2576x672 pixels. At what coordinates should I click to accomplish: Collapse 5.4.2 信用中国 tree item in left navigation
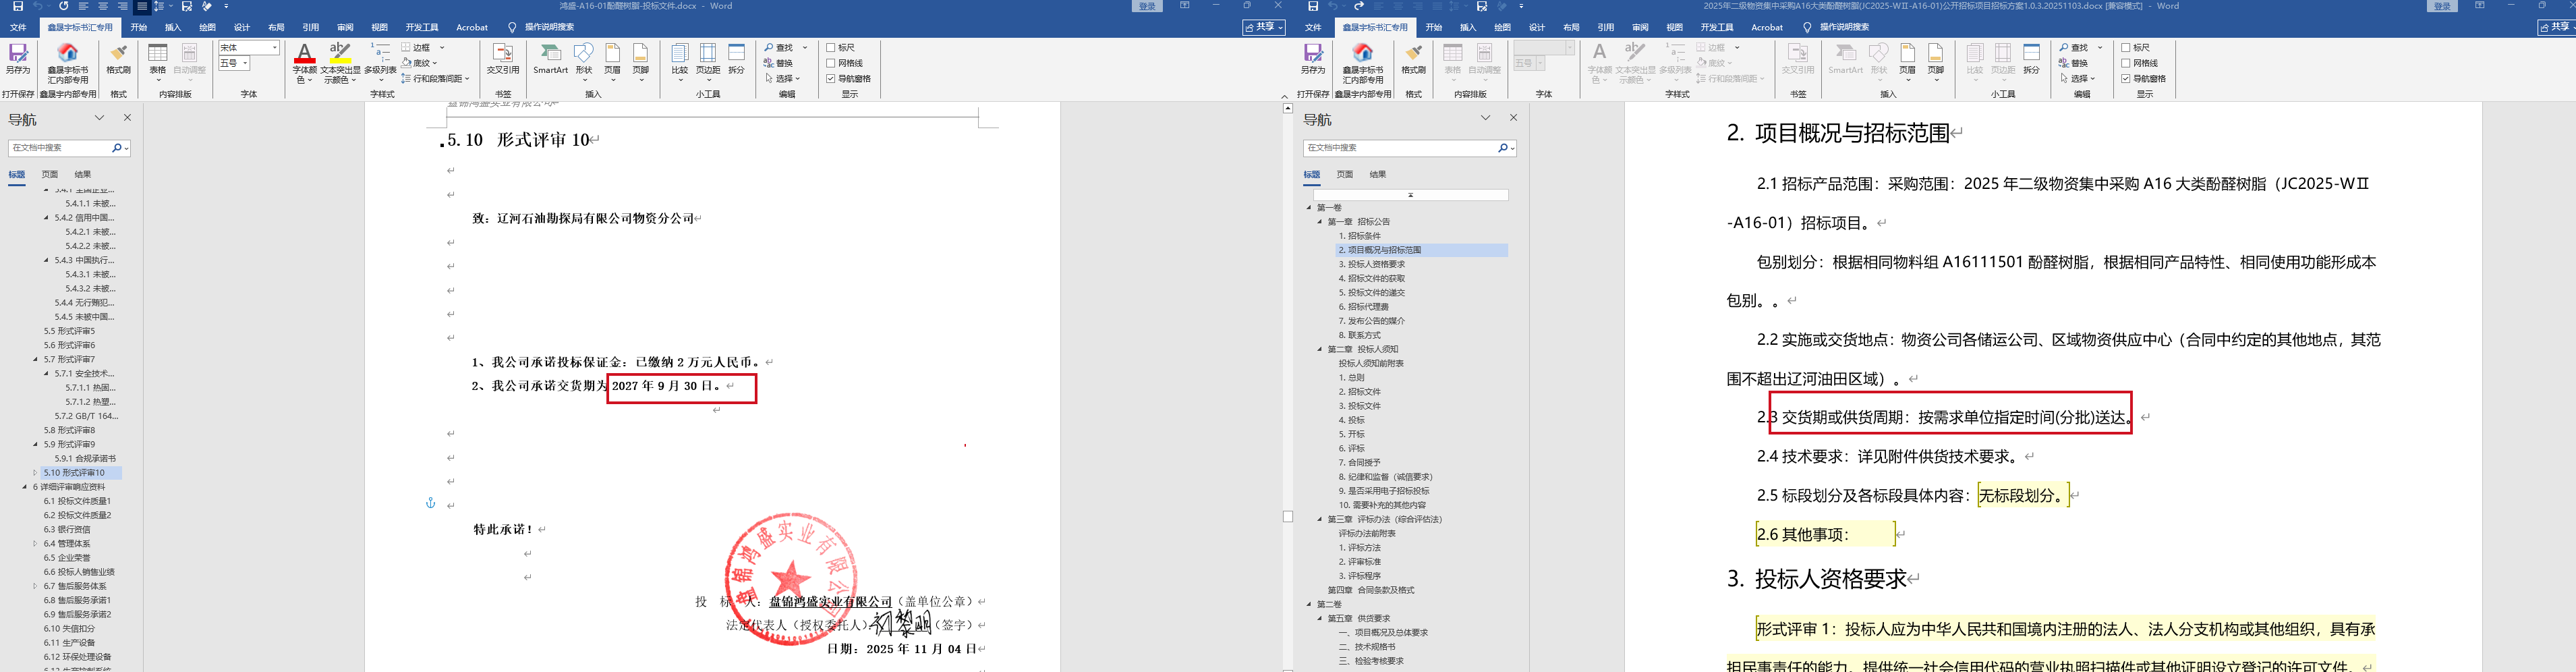click(x=46, y=217)
